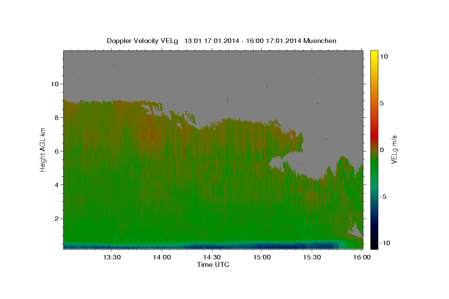Click the colorbar value 10 label

coord(384,56)
